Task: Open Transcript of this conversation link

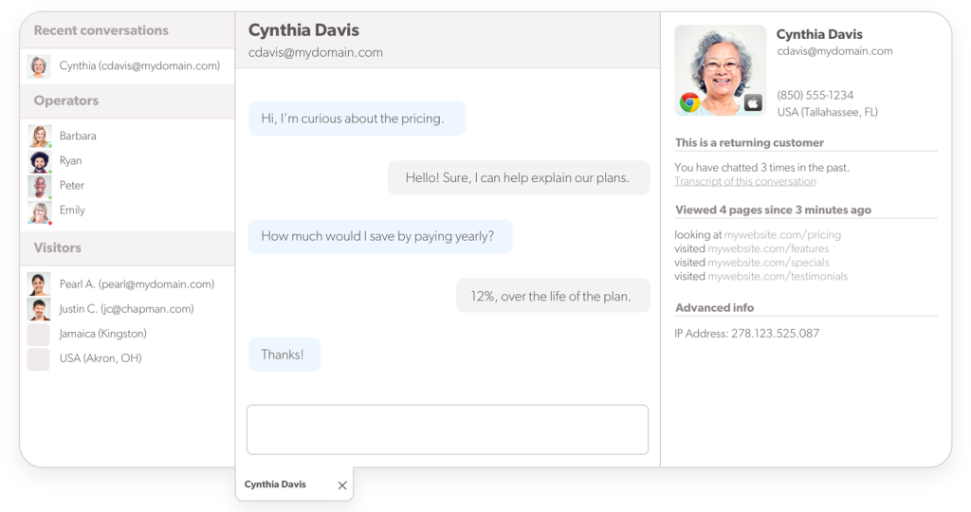Action: tap(745, 181)
